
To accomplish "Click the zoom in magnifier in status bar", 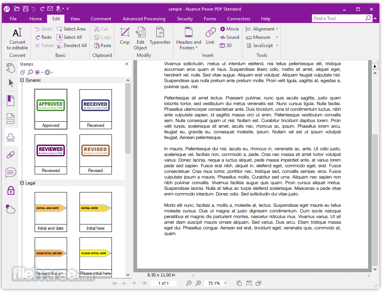I will (x=199, y=283).
